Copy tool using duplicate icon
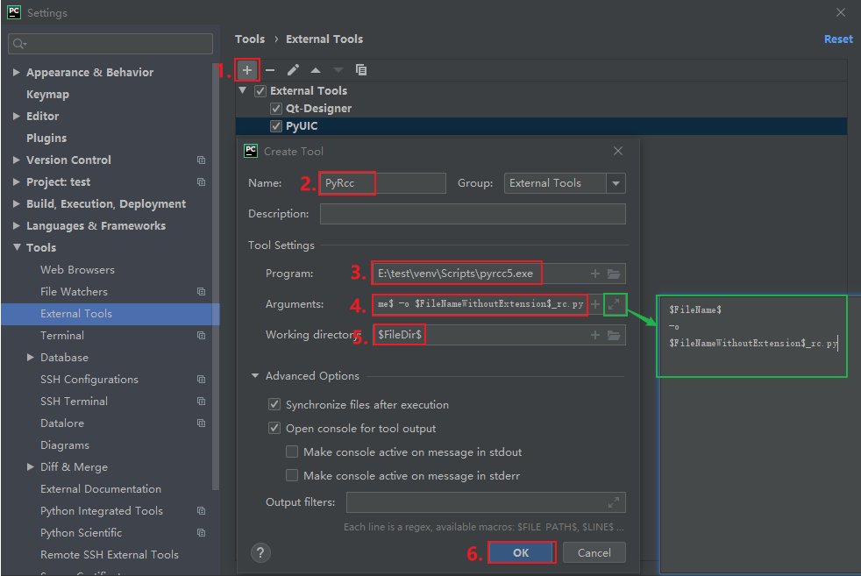 360,70
